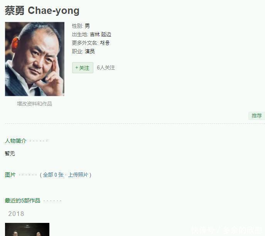
Task: Select the 人物简介 section heading
Action: (15, 141)
